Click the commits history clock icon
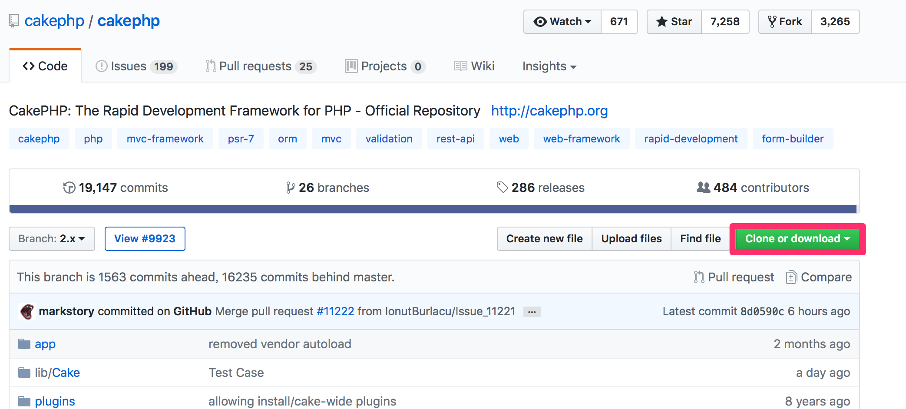Image resolution: width=906 pixels, height=409 pixels. click(x=69, y=188)
